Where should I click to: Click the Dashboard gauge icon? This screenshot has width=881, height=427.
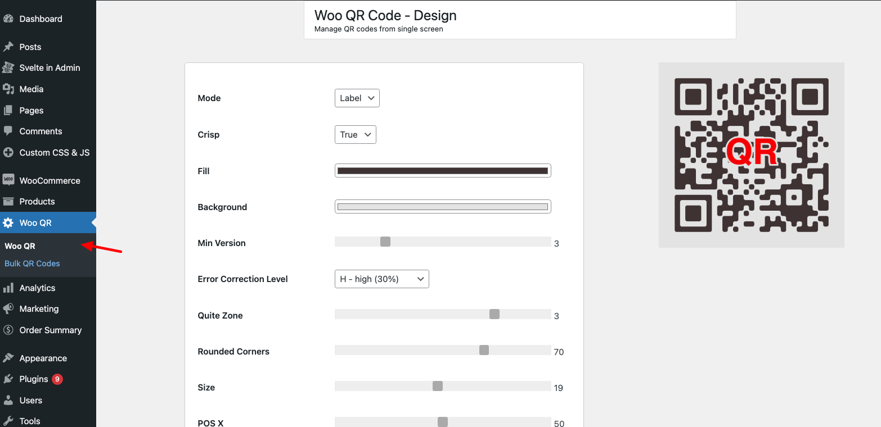(x=8, y=19)
